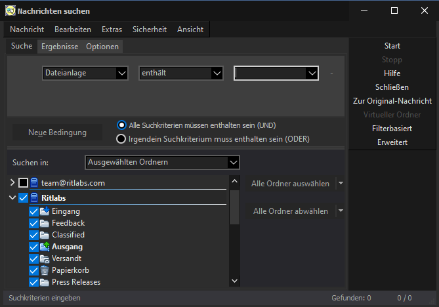Screen dimensions: 439x307
Task: Open the Extras menu
Action: click(112, 30)
